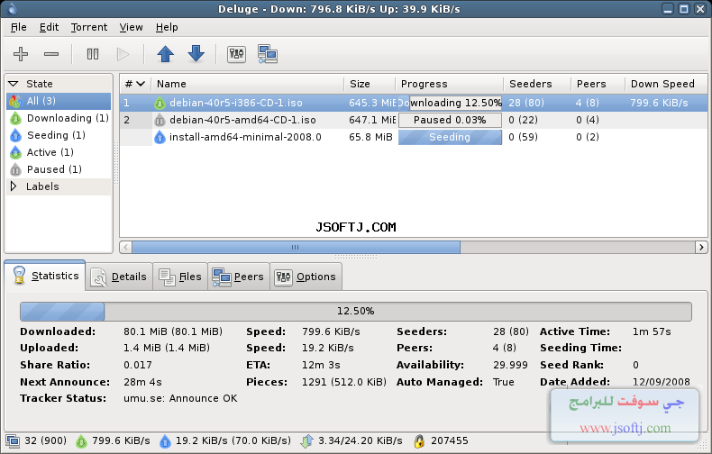Open the Help menu
The image size is (712, 454).
coord(167,27)
